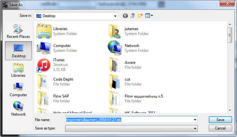The image size is (237, 137).
Task: Expand the Save in location dropdown
Action: [x=115, y=16]
